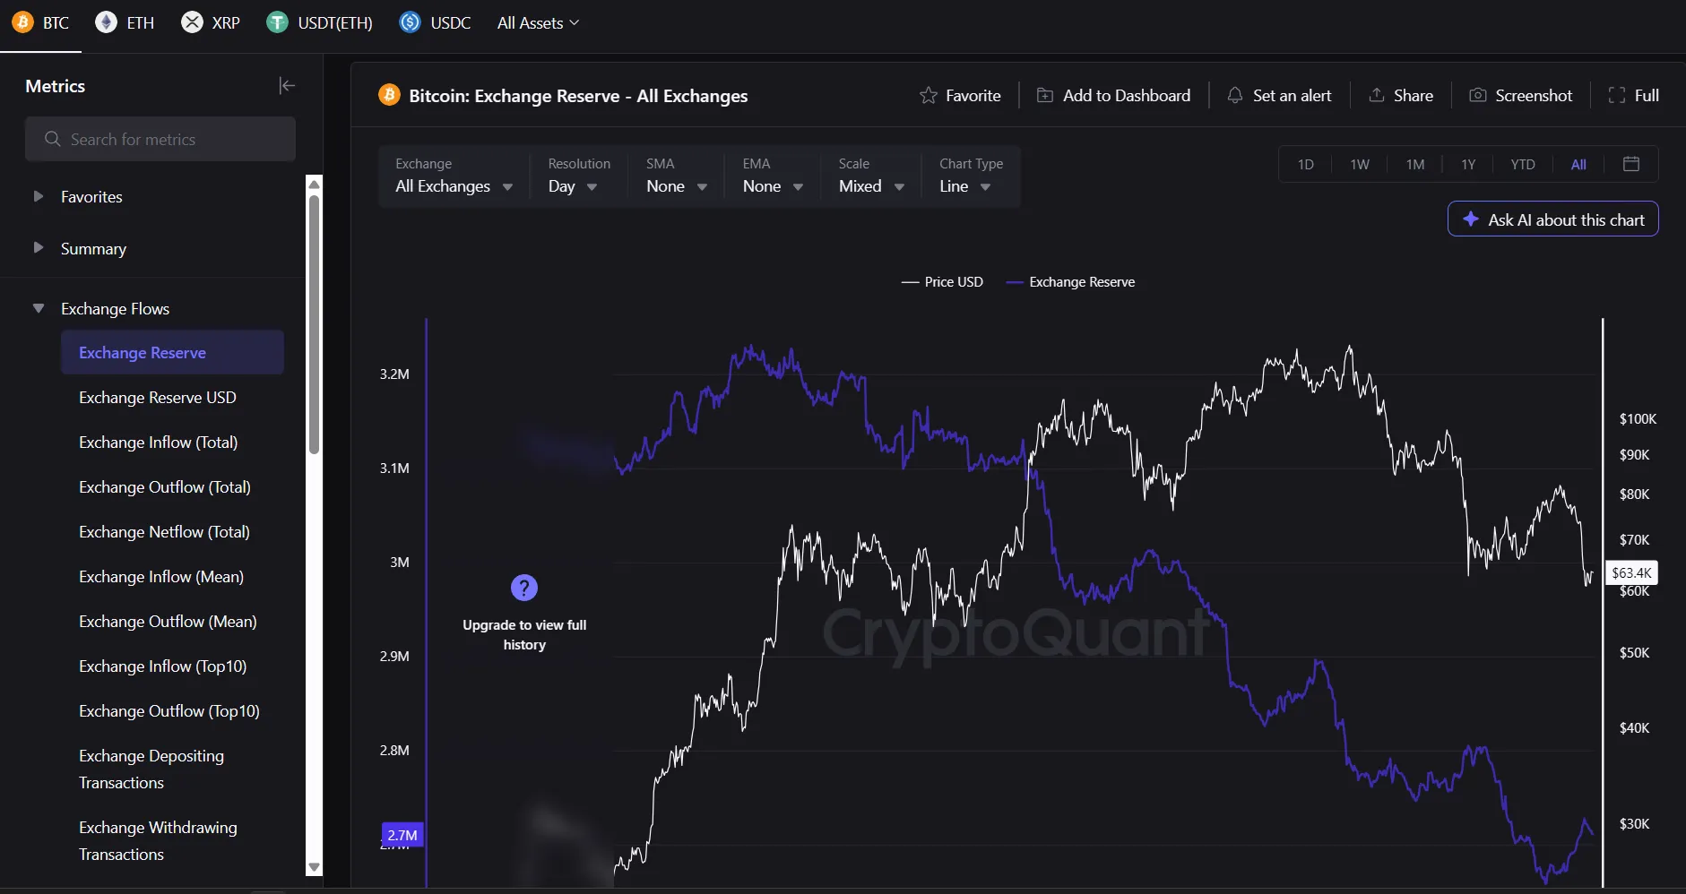This screenshot has width=1686, height=894.
Task: Set the time range to YTD
Action: coord(1523,164)
